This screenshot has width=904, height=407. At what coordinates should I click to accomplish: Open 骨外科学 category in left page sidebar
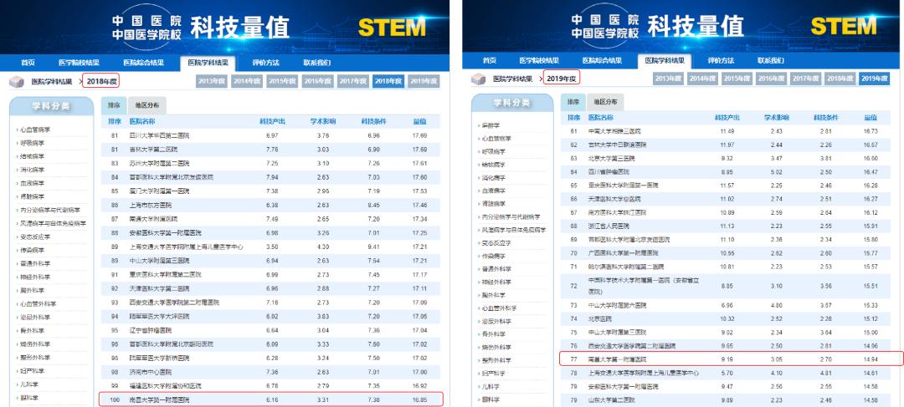(33, 330)
